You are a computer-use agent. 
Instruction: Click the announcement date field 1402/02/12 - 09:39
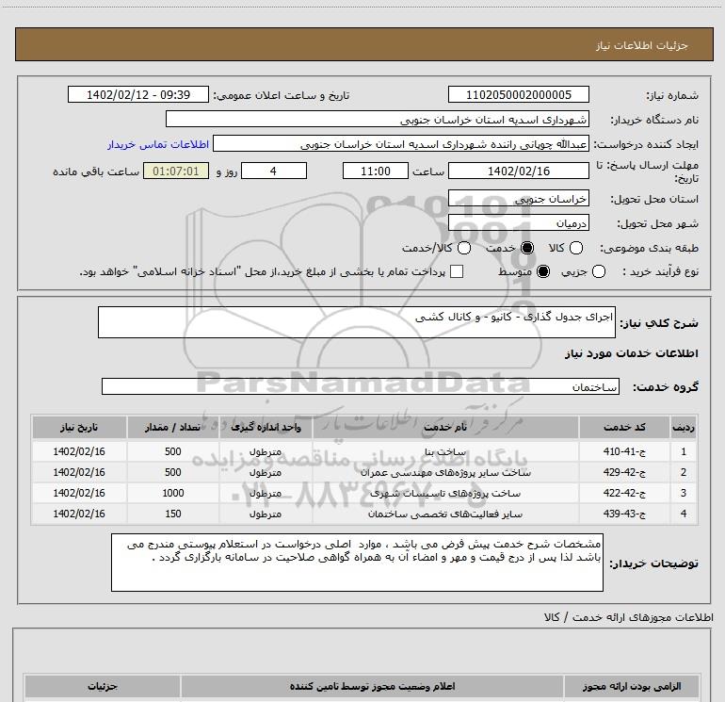pos(138,94)
